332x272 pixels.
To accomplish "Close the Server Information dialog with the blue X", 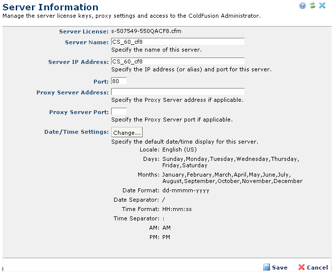I will tap(322, 5).
